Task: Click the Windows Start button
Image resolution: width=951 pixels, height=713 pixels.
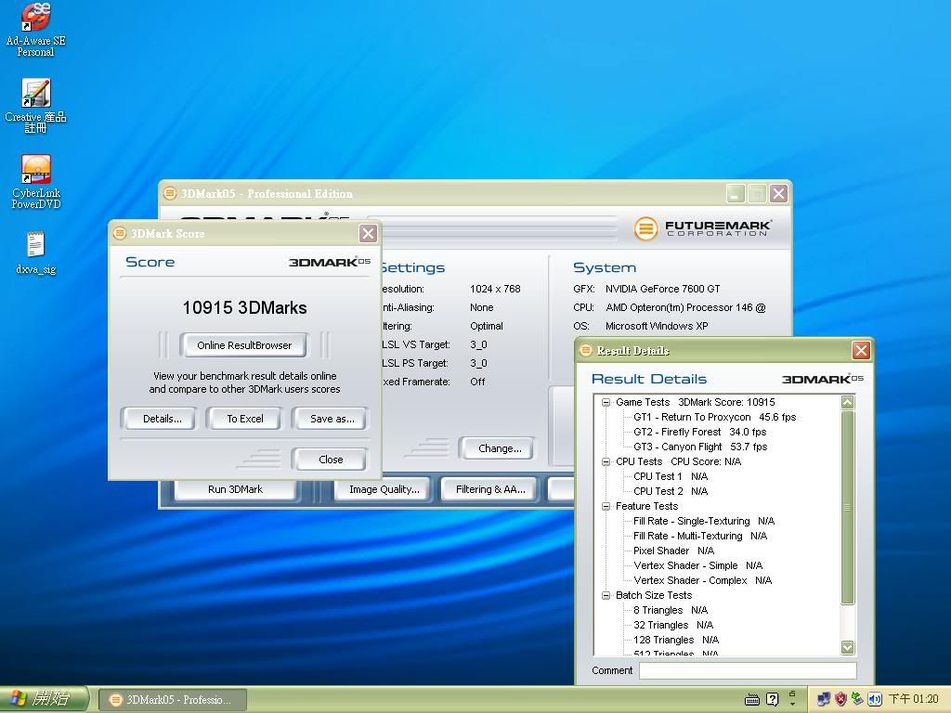Action: click(43, 699)
